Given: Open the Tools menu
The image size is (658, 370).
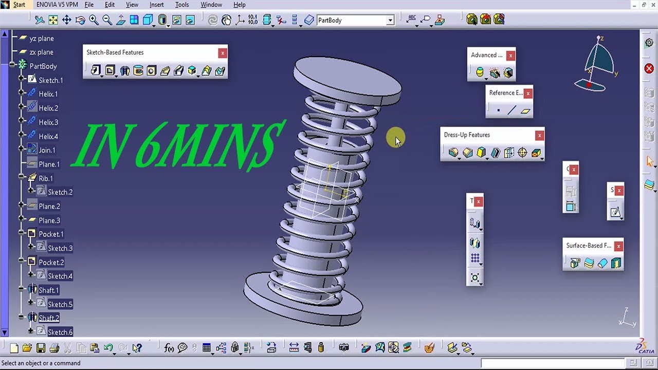Looking at the screenshot, I should click(x=182, y=5).
